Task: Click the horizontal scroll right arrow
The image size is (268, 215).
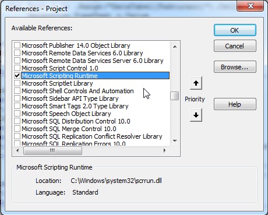Action: point(165,150)
